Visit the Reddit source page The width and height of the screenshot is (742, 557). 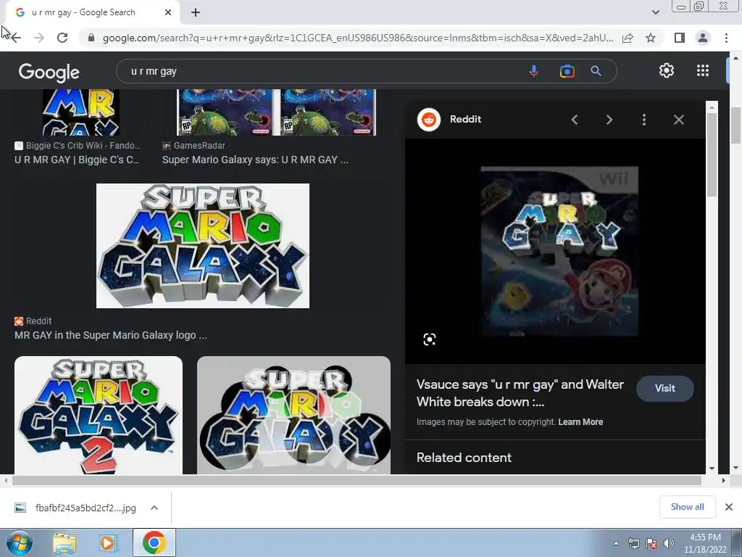click(665, 389)
